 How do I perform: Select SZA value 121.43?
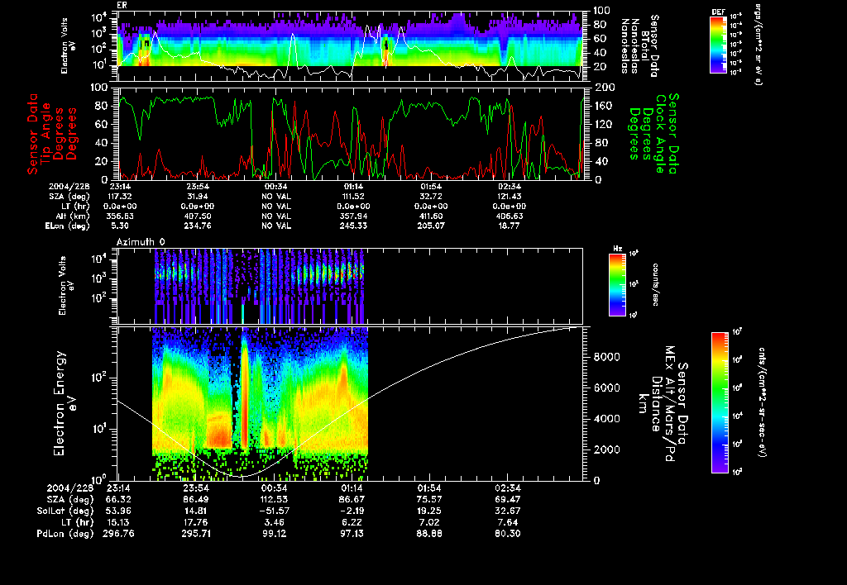coord(509,197)
